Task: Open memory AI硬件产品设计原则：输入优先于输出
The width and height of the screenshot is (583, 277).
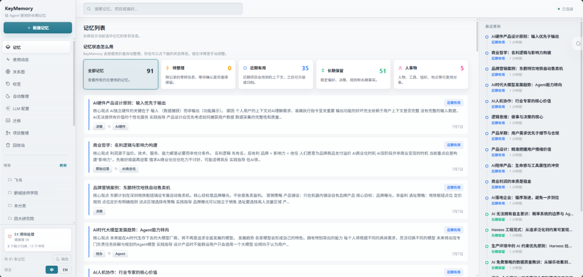Action: (130, 103)
